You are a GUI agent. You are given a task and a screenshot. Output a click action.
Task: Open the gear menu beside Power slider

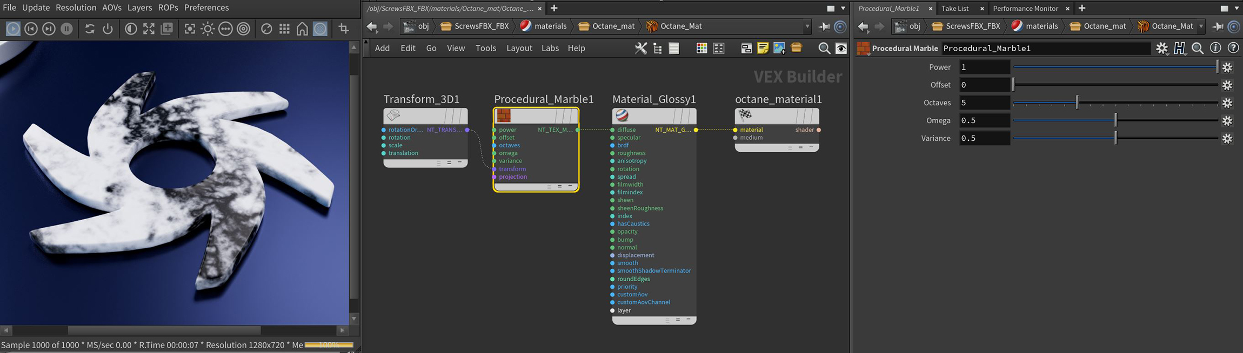pos(1227,67)
